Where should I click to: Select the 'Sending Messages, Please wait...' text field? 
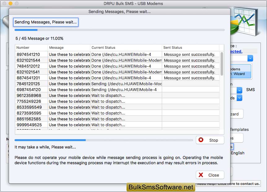[46, 22]
